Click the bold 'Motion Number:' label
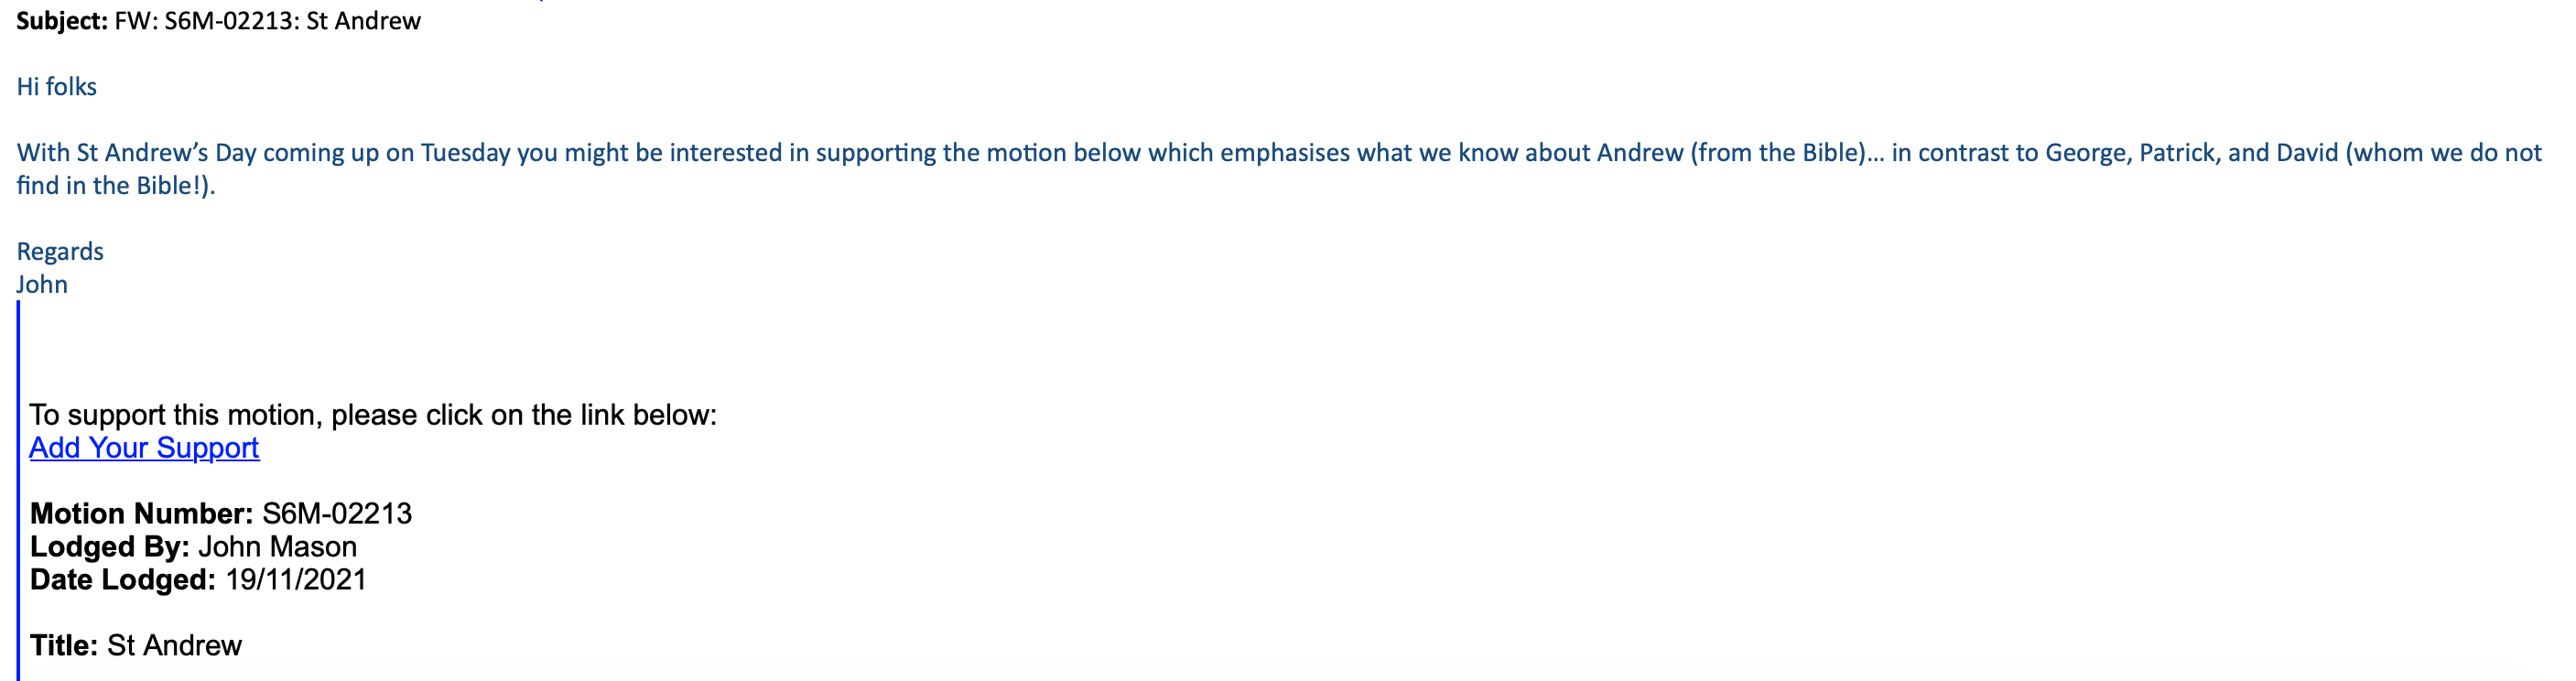The width and height of the screenshot is (2576, 681). click(141, 514)
